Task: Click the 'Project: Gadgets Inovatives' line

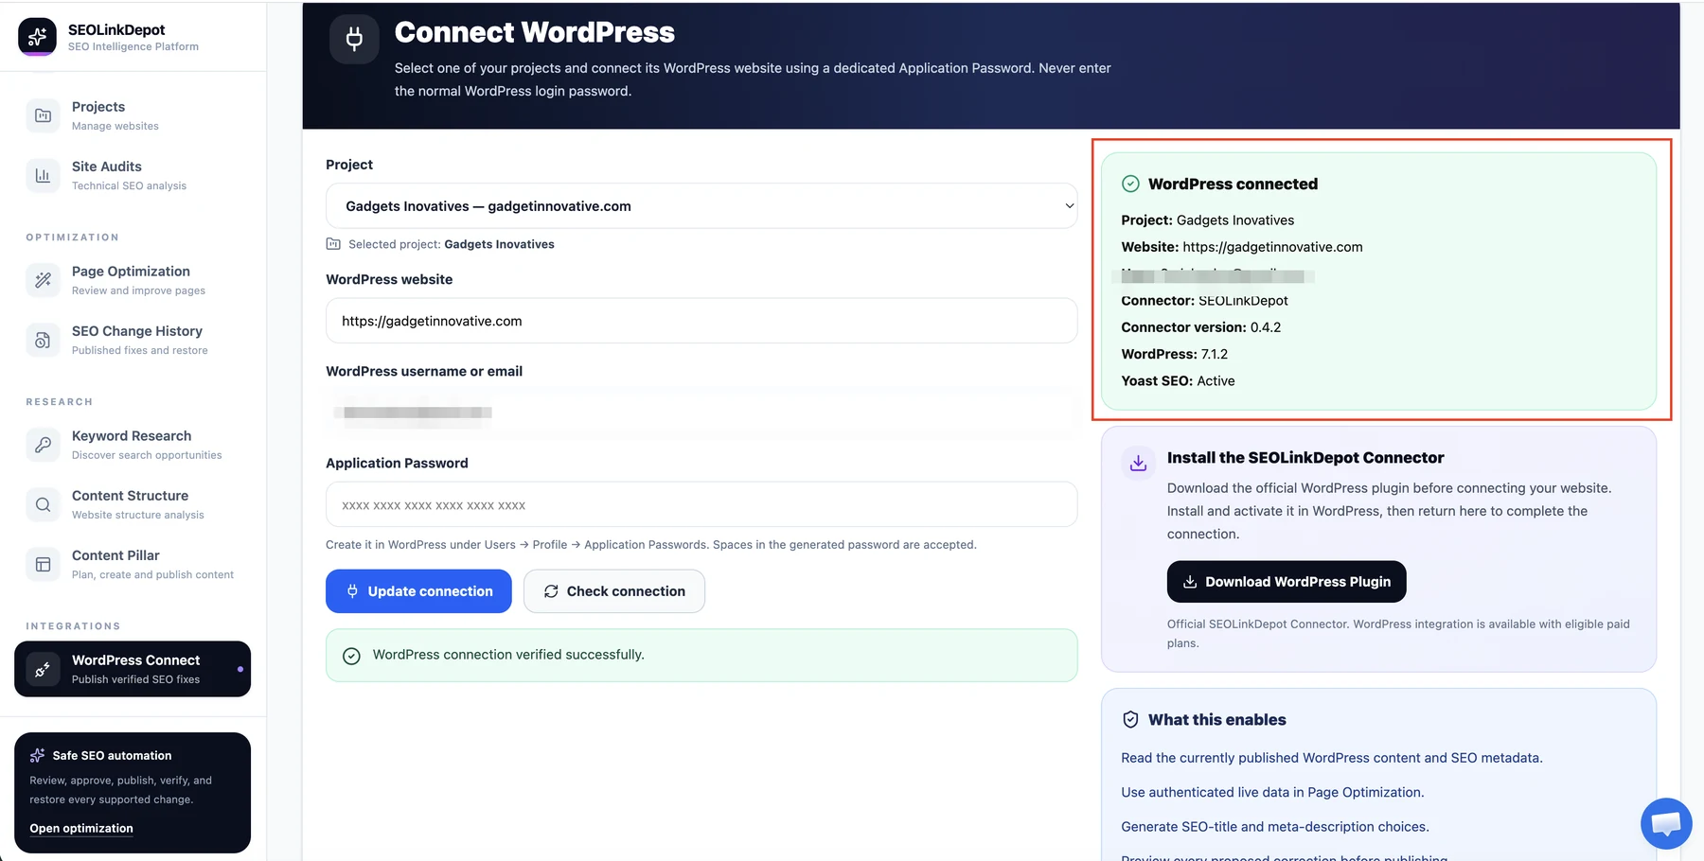Action: click(1208, 220)
